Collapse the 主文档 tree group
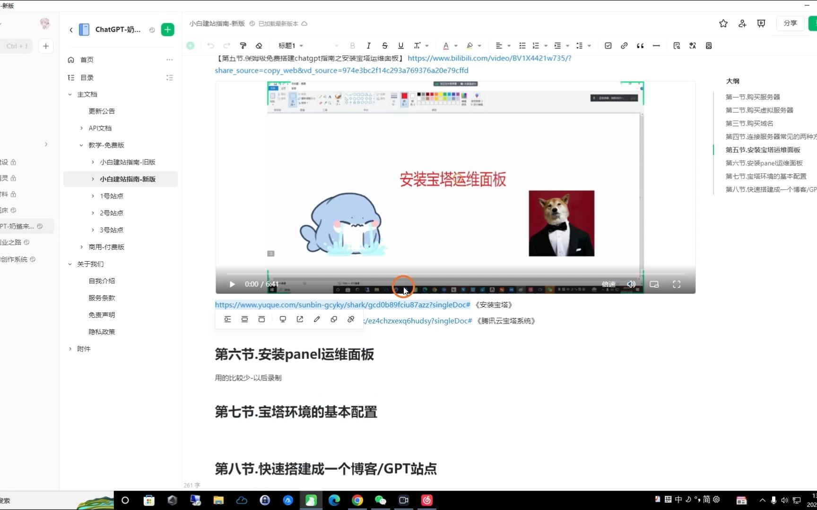Screen dimensions: 817x510 coord(70,94)
